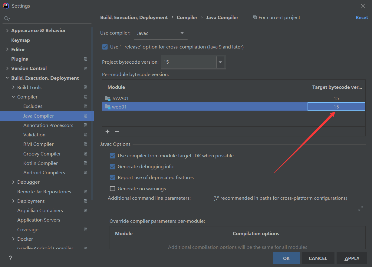The width and height of the screenshot is (372, 267).
Task: Click the project-level icon beside Android Compilers
Action: tap(86, 173)
